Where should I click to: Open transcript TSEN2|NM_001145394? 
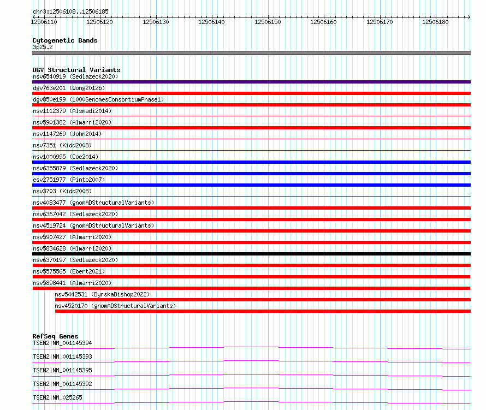tap(62, 343)
